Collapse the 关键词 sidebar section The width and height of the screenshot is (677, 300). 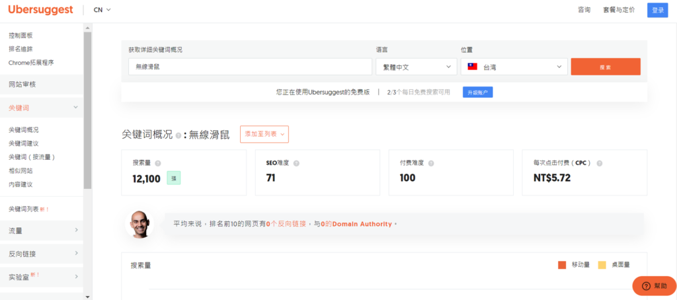[x=42, y=108]
